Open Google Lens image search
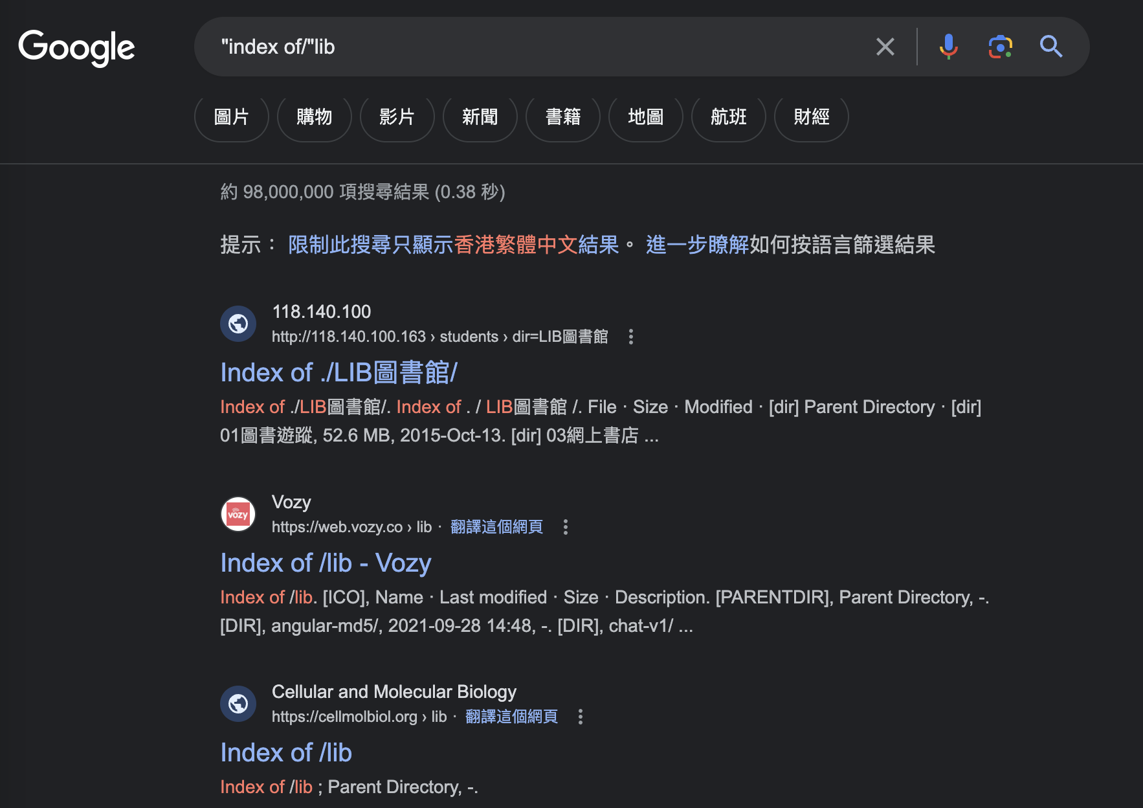Image resolution: width=1143 pixels, height=808 pixels. [x=1000, y=46]
